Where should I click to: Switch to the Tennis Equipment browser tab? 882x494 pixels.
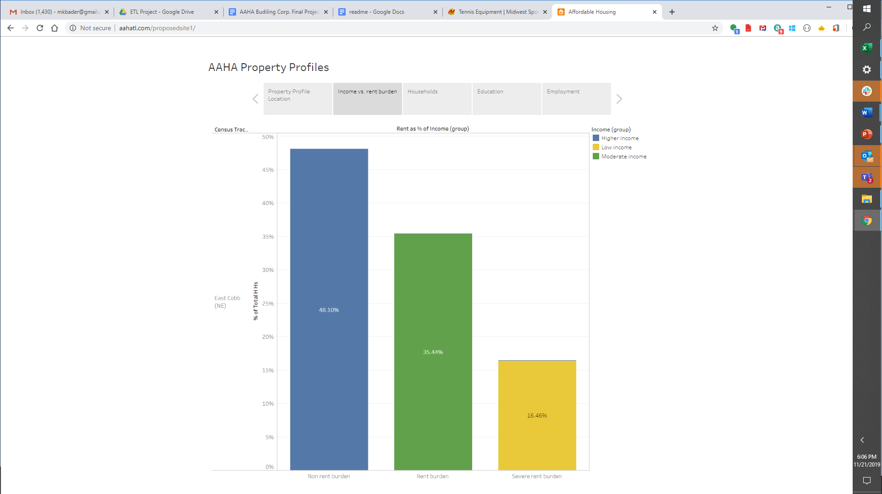(x=498, y=12)
